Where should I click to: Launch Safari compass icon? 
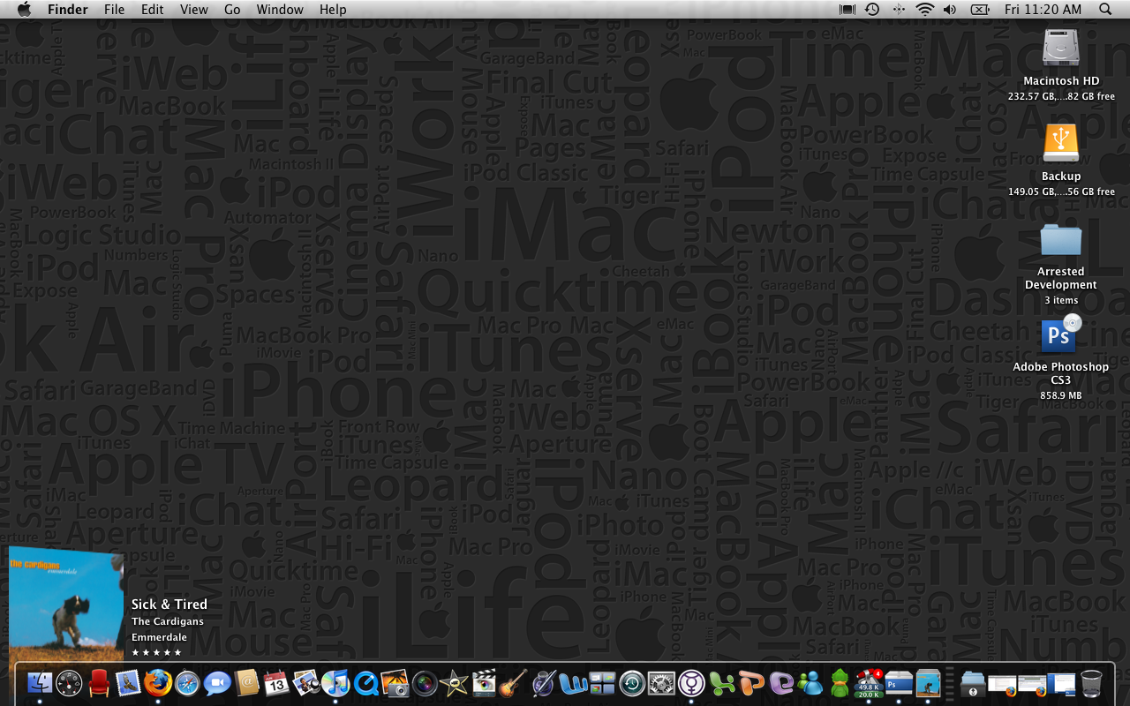point(188,683)
